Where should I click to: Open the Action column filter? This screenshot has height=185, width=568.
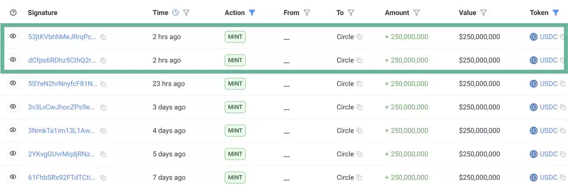click(252, 13)
